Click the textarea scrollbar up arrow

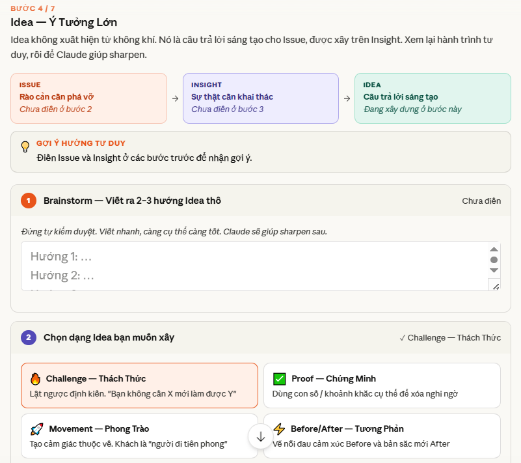point(494,249)
